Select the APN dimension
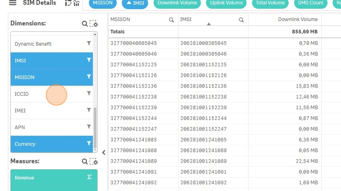The width and height of the screenshot is (341, 191). click(52, 127)
